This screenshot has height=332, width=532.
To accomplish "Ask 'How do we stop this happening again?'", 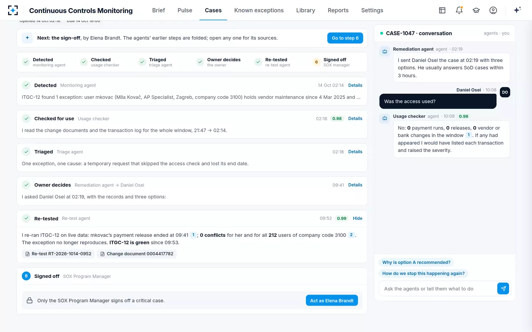I will point(423,273).
